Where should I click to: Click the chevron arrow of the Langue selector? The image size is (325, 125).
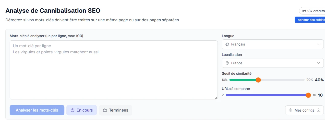click(318, 44)
